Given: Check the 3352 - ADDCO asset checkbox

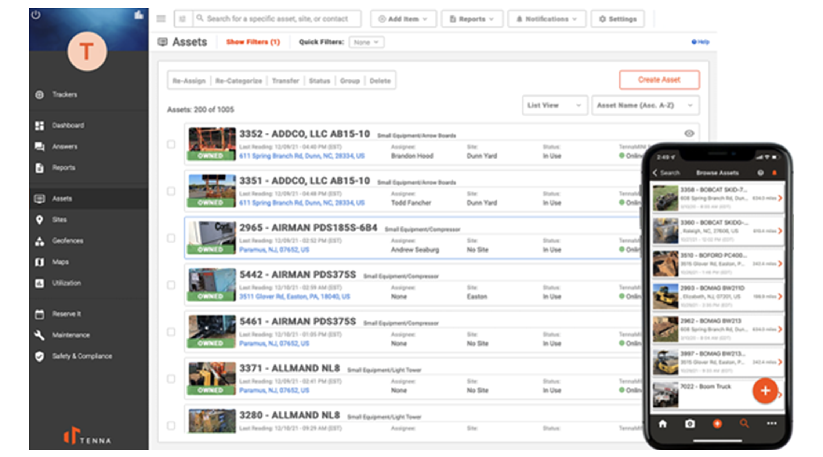Looking at the screenshot, I should tap(171, 144).
